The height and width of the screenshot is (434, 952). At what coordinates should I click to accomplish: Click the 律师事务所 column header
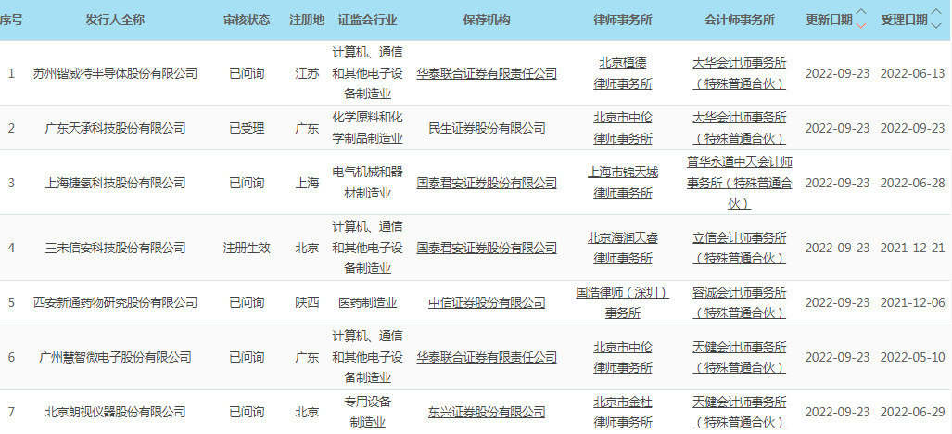click(x=623, y=19)
